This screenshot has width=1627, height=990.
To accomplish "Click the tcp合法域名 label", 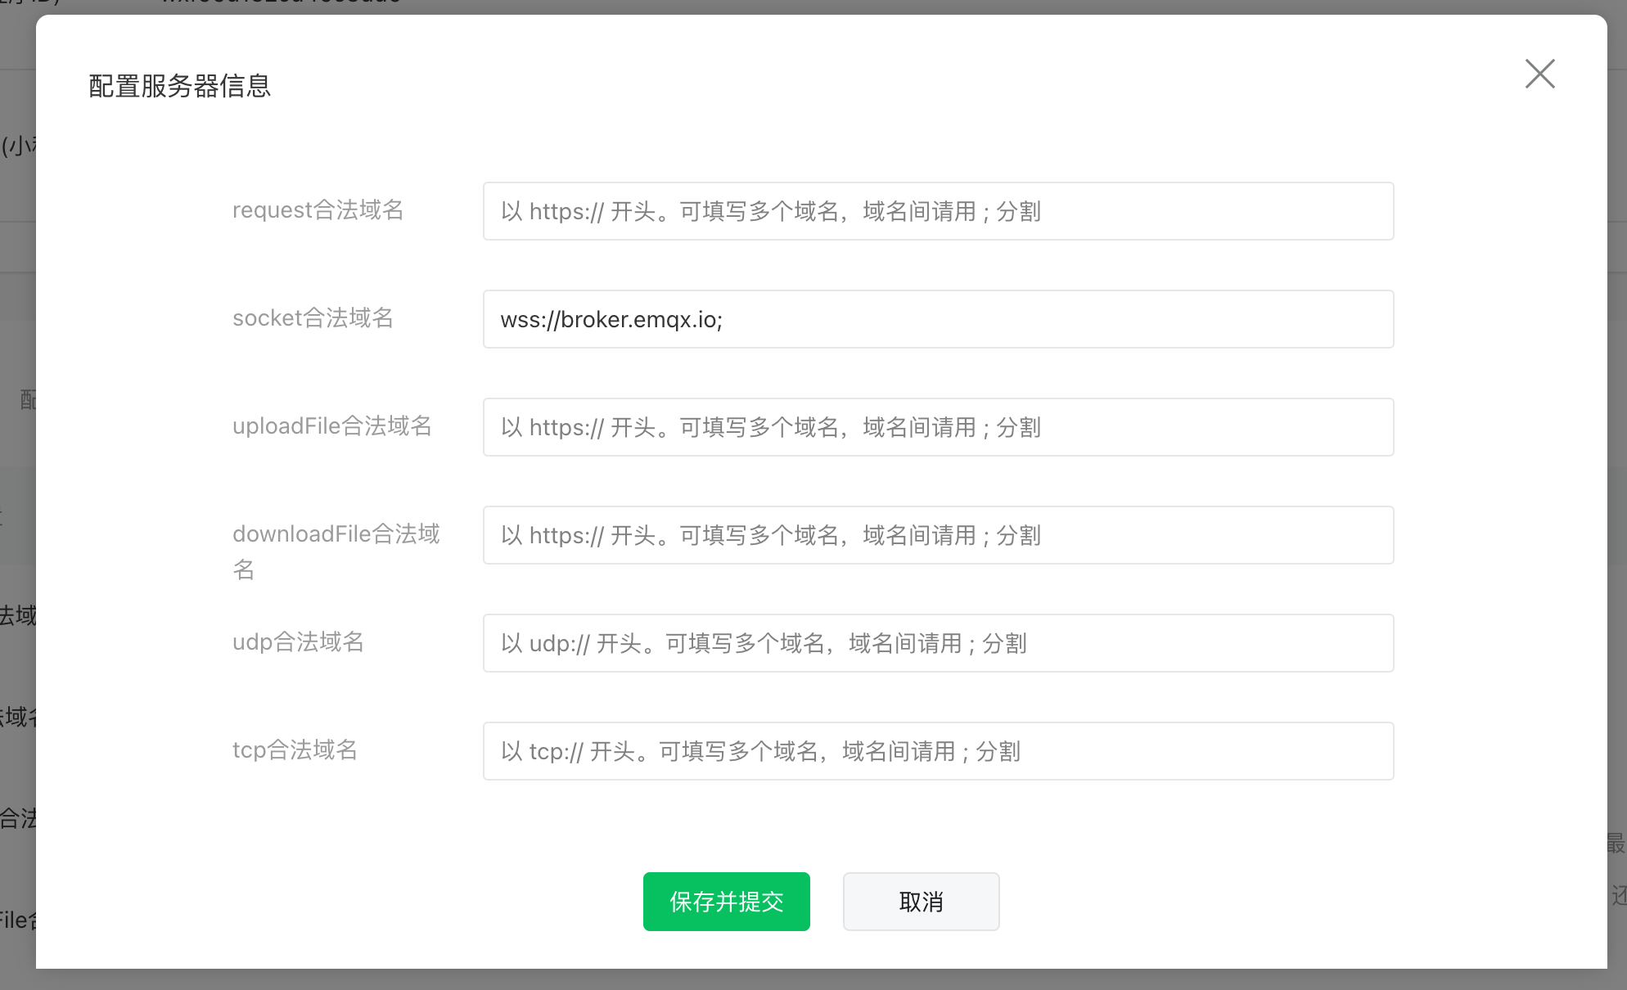I will tap(295, 750).
